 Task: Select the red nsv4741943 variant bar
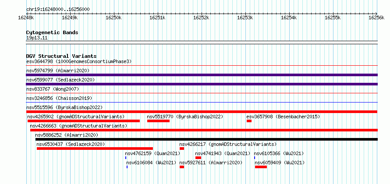(198, 158)
